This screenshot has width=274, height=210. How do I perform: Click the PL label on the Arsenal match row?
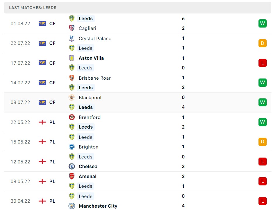click(52, 181)
